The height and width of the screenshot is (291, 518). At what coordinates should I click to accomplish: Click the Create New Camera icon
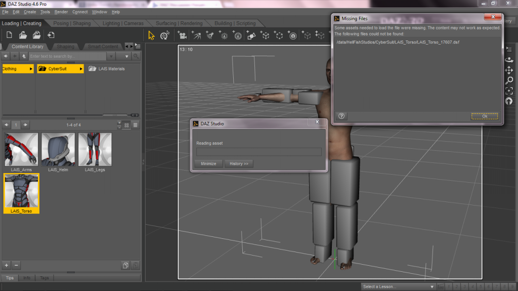[182, 35]
